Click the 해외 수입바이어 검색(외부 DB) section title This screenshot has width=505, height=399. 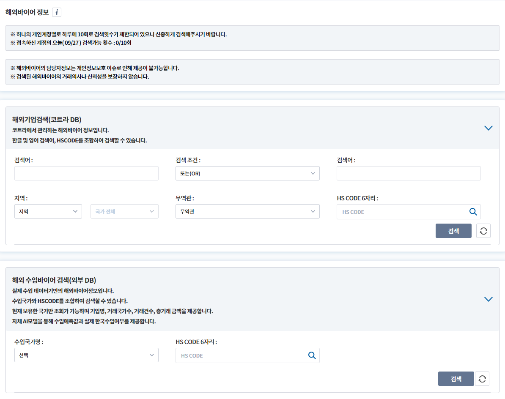tap(54, 280)
